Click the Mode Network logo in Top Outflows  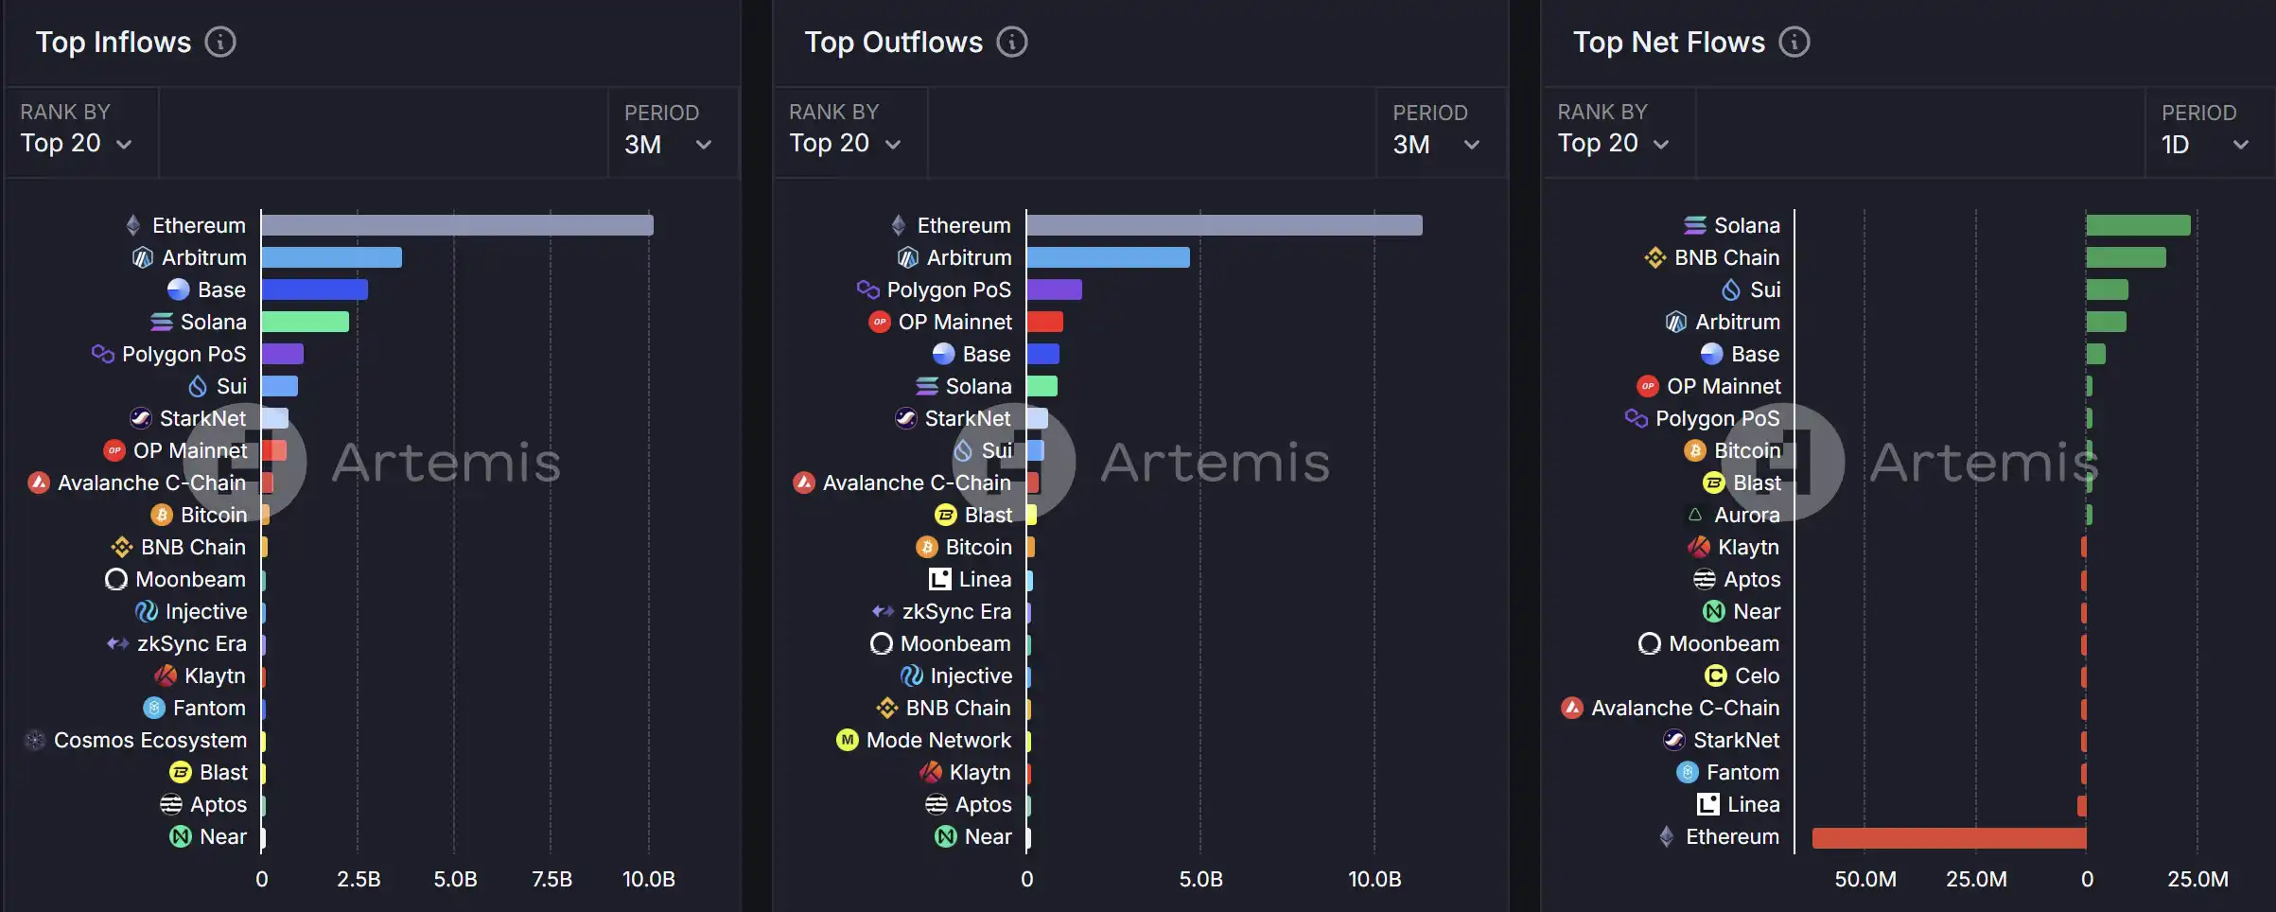click(847, 740)
